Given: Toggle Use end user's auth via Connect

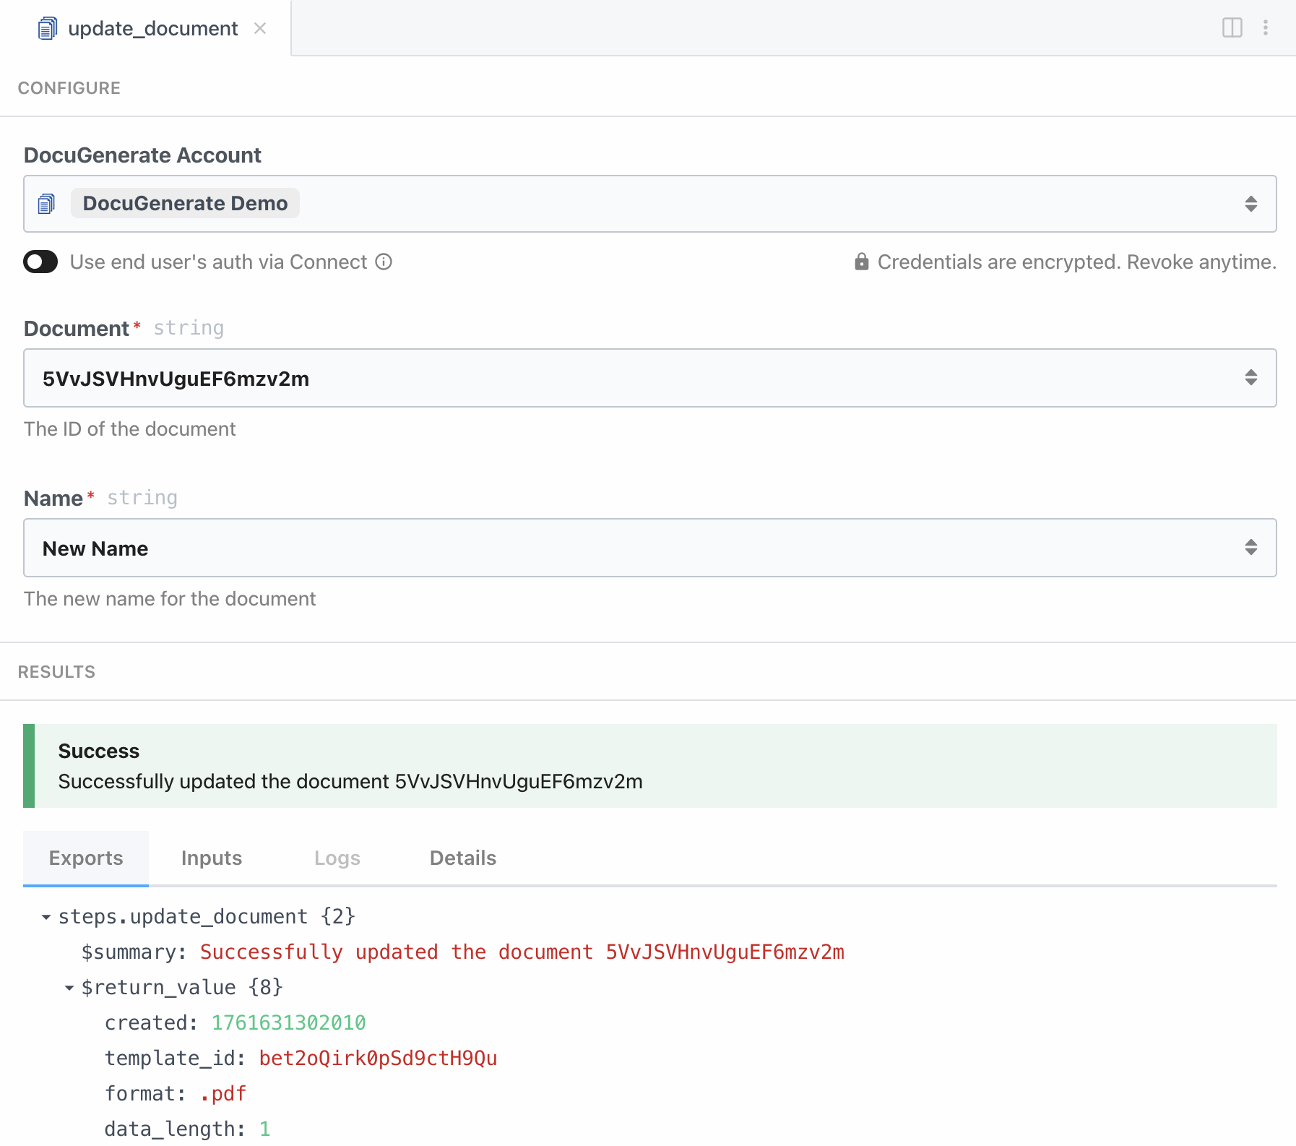Looking at the screenshot, I should (x=40, y=262).
